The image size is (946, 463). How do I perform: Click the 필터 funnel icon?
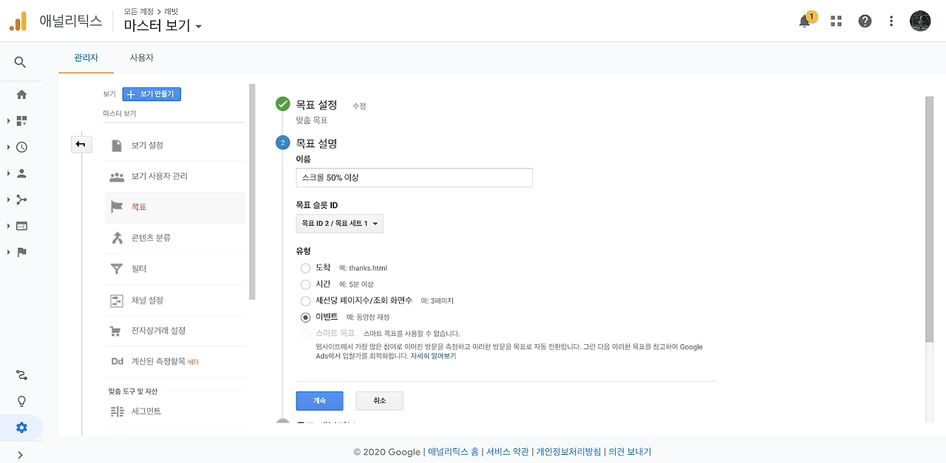click(x=117, y=269)
